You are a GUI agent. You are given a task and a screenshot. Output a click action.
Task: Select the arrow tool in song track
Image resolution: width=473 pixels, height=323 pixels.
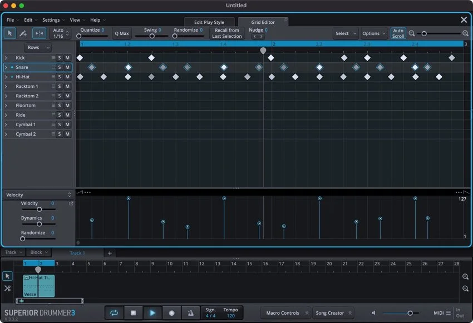8,276
